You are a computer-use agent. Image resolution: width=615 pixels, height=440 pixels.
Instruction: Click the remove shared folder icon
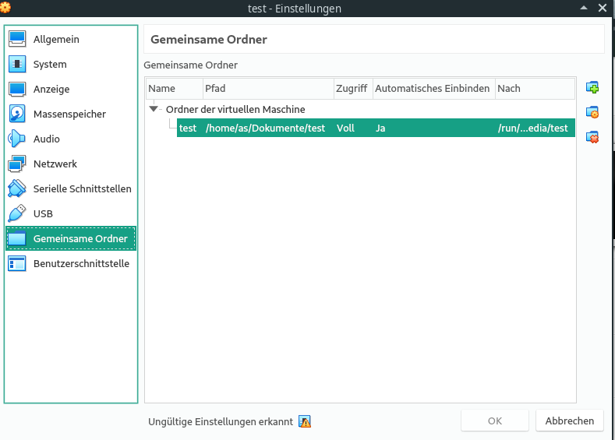point(592,137)
